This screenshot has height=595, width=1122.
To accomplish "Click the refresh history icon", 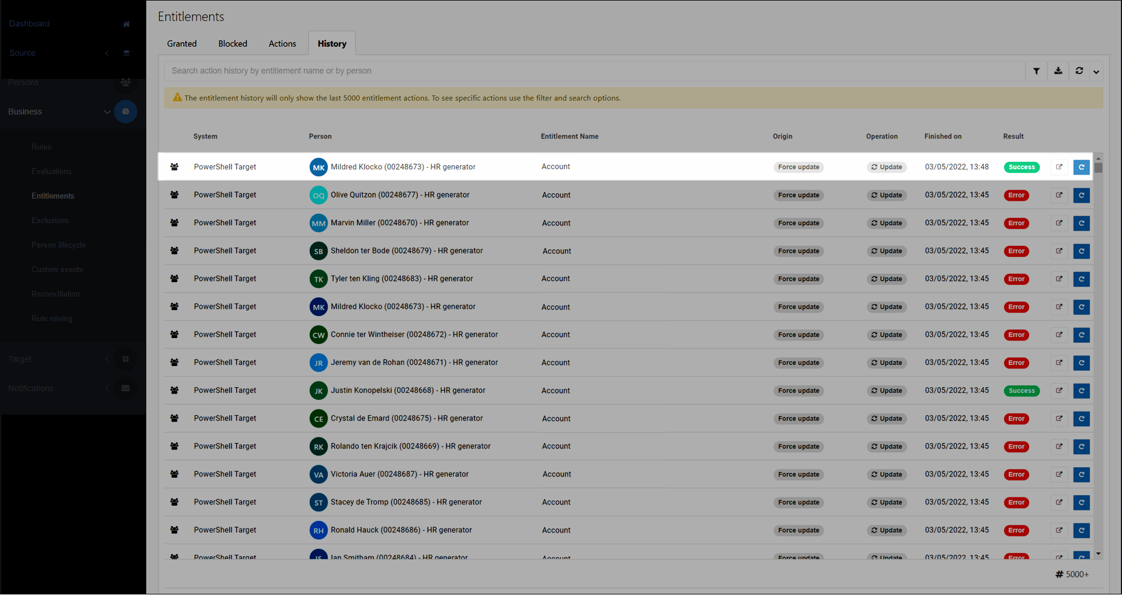I will [x=1079, y=71].
